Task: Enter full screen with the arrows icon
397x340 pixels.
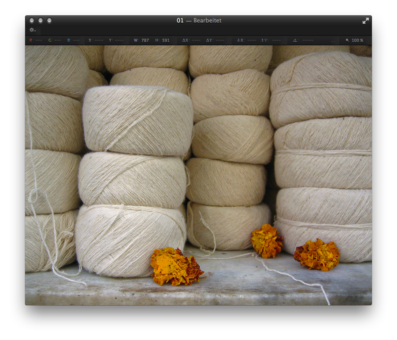Action: [x=366, y=21]
